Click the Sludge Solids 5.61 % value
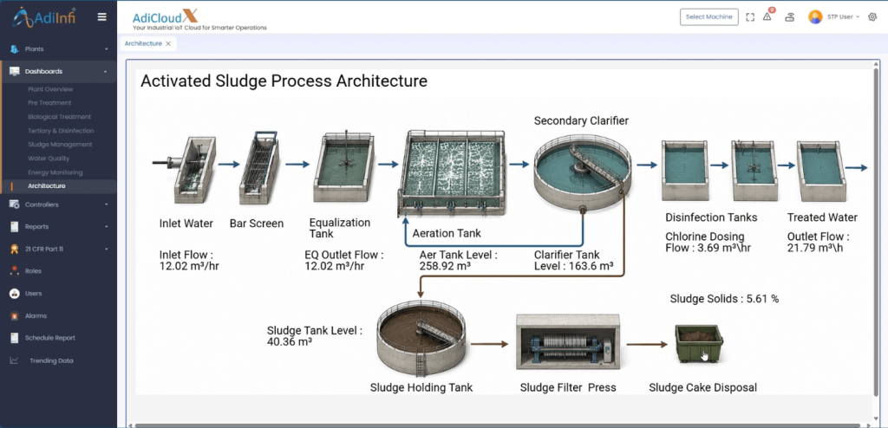This screenshot has width=888, height=428. (x=724, y=298)
